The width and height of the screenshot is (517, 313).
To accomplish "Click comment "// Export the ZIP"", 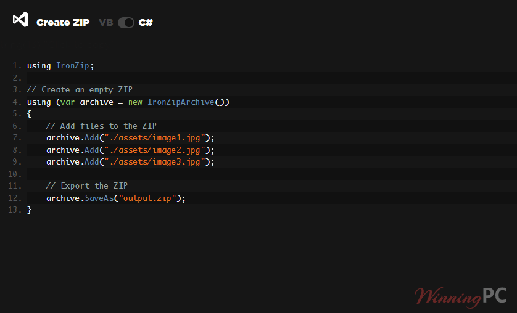I will (87, 186).
